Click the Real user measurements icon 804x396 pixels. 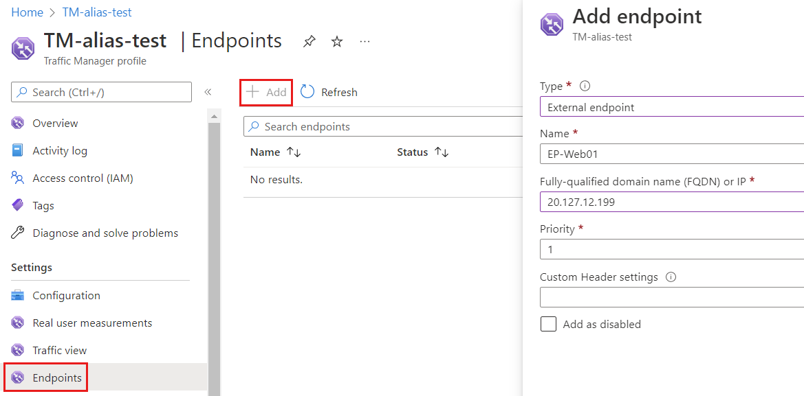(17, 323)
